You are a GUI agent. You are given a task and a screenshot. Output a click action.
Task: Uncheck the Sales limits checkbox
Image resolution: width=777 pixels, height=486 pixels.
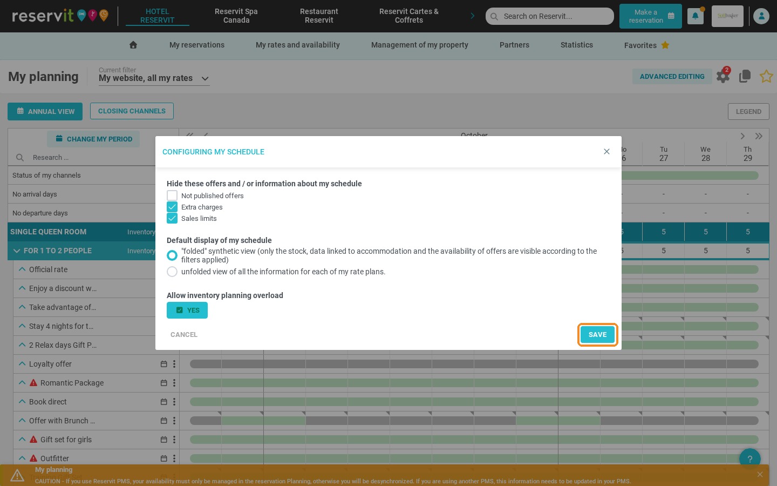coord(172,218)
